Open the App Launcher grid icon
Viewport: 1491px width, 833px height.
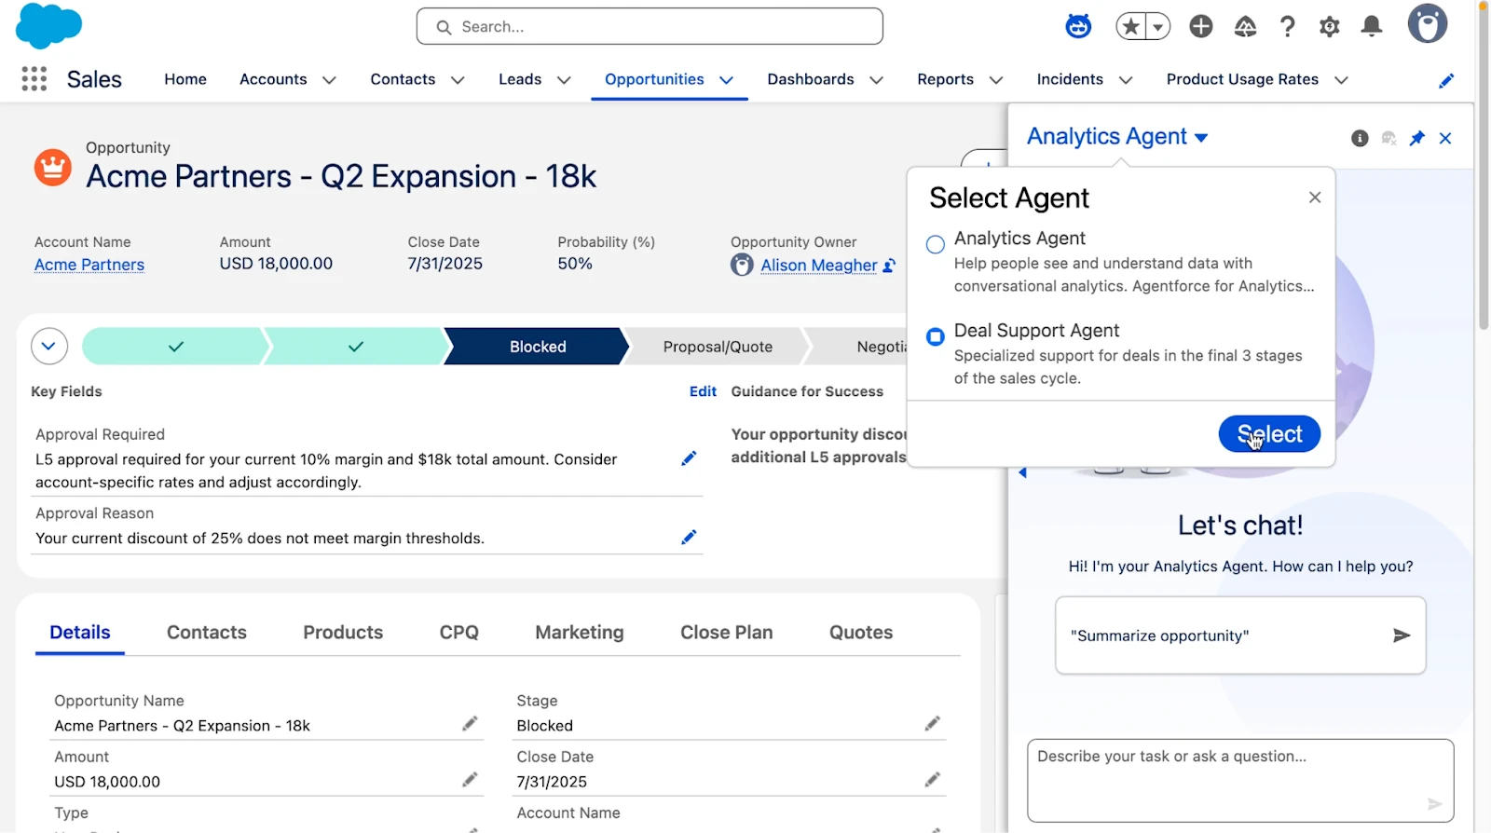[x=34, y=79]
